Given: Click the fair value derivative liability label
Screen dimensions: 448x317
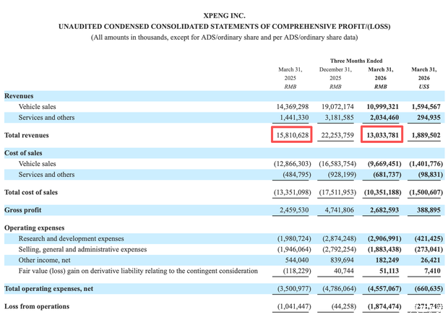Looking at the screenshot, I should coord(138,271).
